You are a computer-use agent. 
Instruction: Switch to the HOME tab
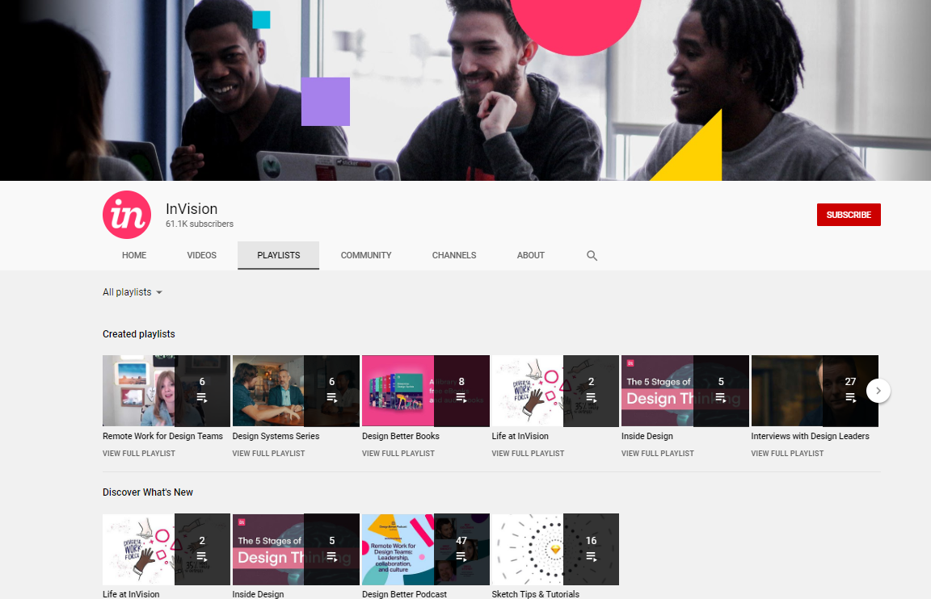click(x=134, y=256)
